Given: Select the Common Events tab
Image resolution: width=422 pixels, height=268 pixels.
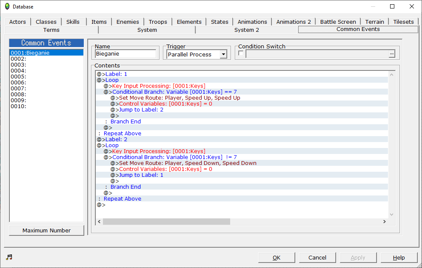Looking at the screenshot, I should coord(358,29).
